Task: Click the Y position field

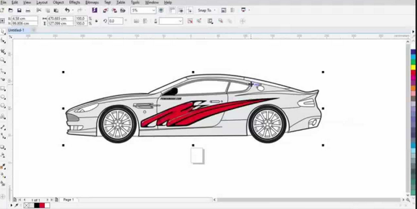Action: coord(24,23)
